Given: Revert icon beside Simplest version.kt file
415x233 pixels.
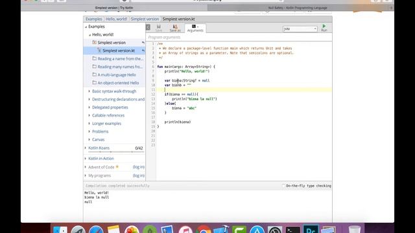Looking at the screenshot, I should pyautogui.click(x=143, y=50).
